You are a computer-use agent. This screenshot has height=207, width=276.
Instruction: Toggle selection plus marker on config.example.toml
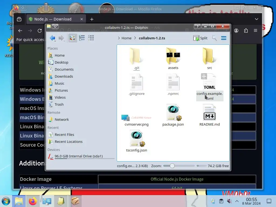tap(204, 76)
